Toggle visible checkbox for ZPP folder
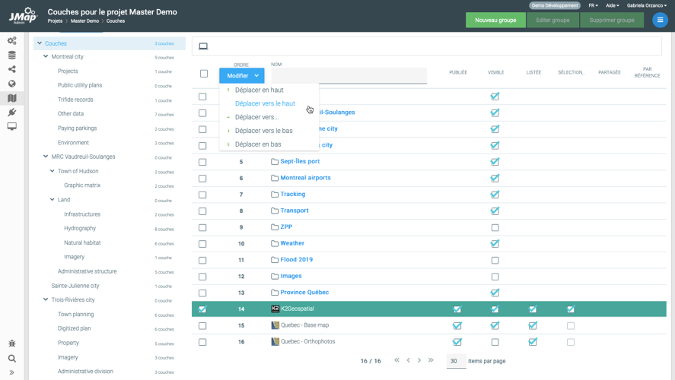This screenshot has width=675, height=380. pos(495,227)
